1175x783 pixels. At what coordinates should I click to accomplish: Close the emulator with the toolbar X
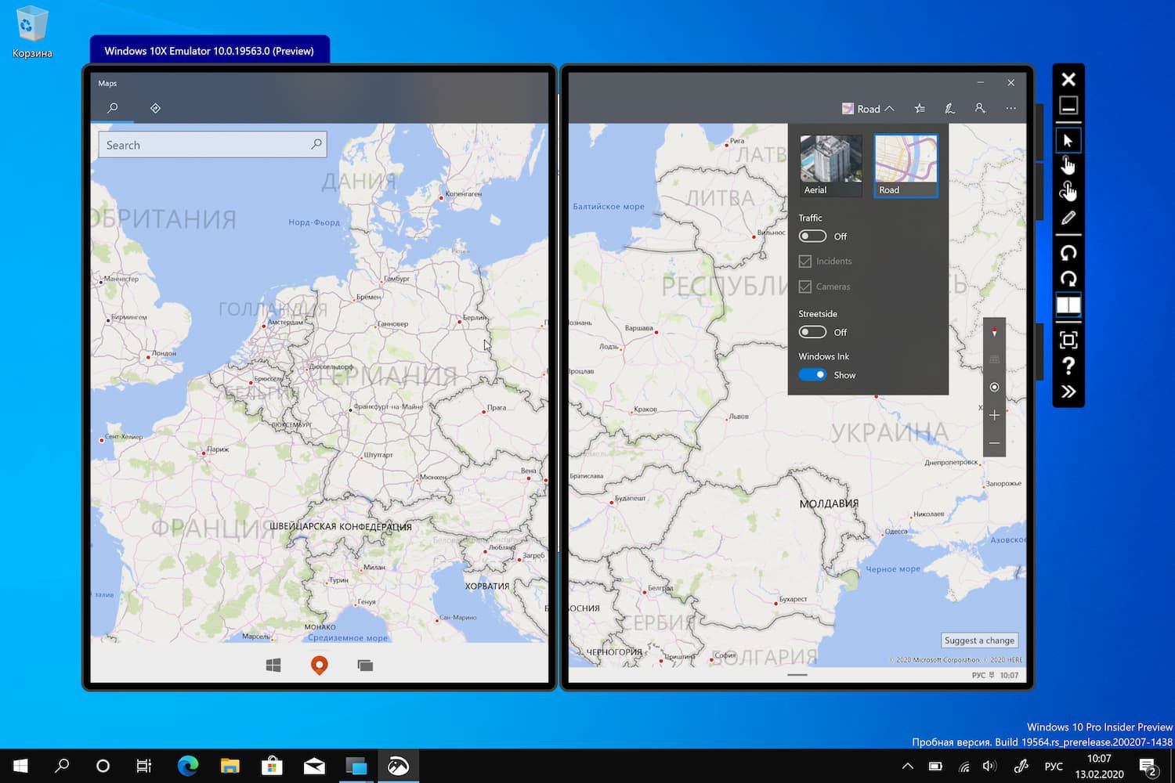tap(1068, 79)
